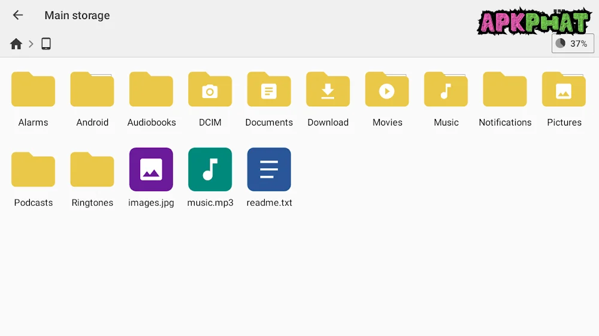Open the Music folder
Image resolution: width=599 pixels, height=336 pixels.
coord(446,90)
